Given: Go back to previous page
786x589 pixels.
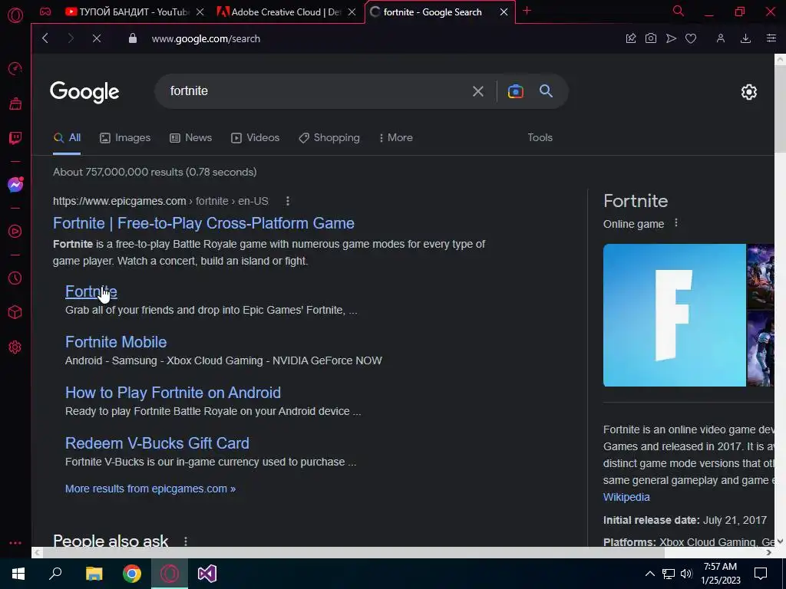Looking at the screenshot, I should 45,38.
